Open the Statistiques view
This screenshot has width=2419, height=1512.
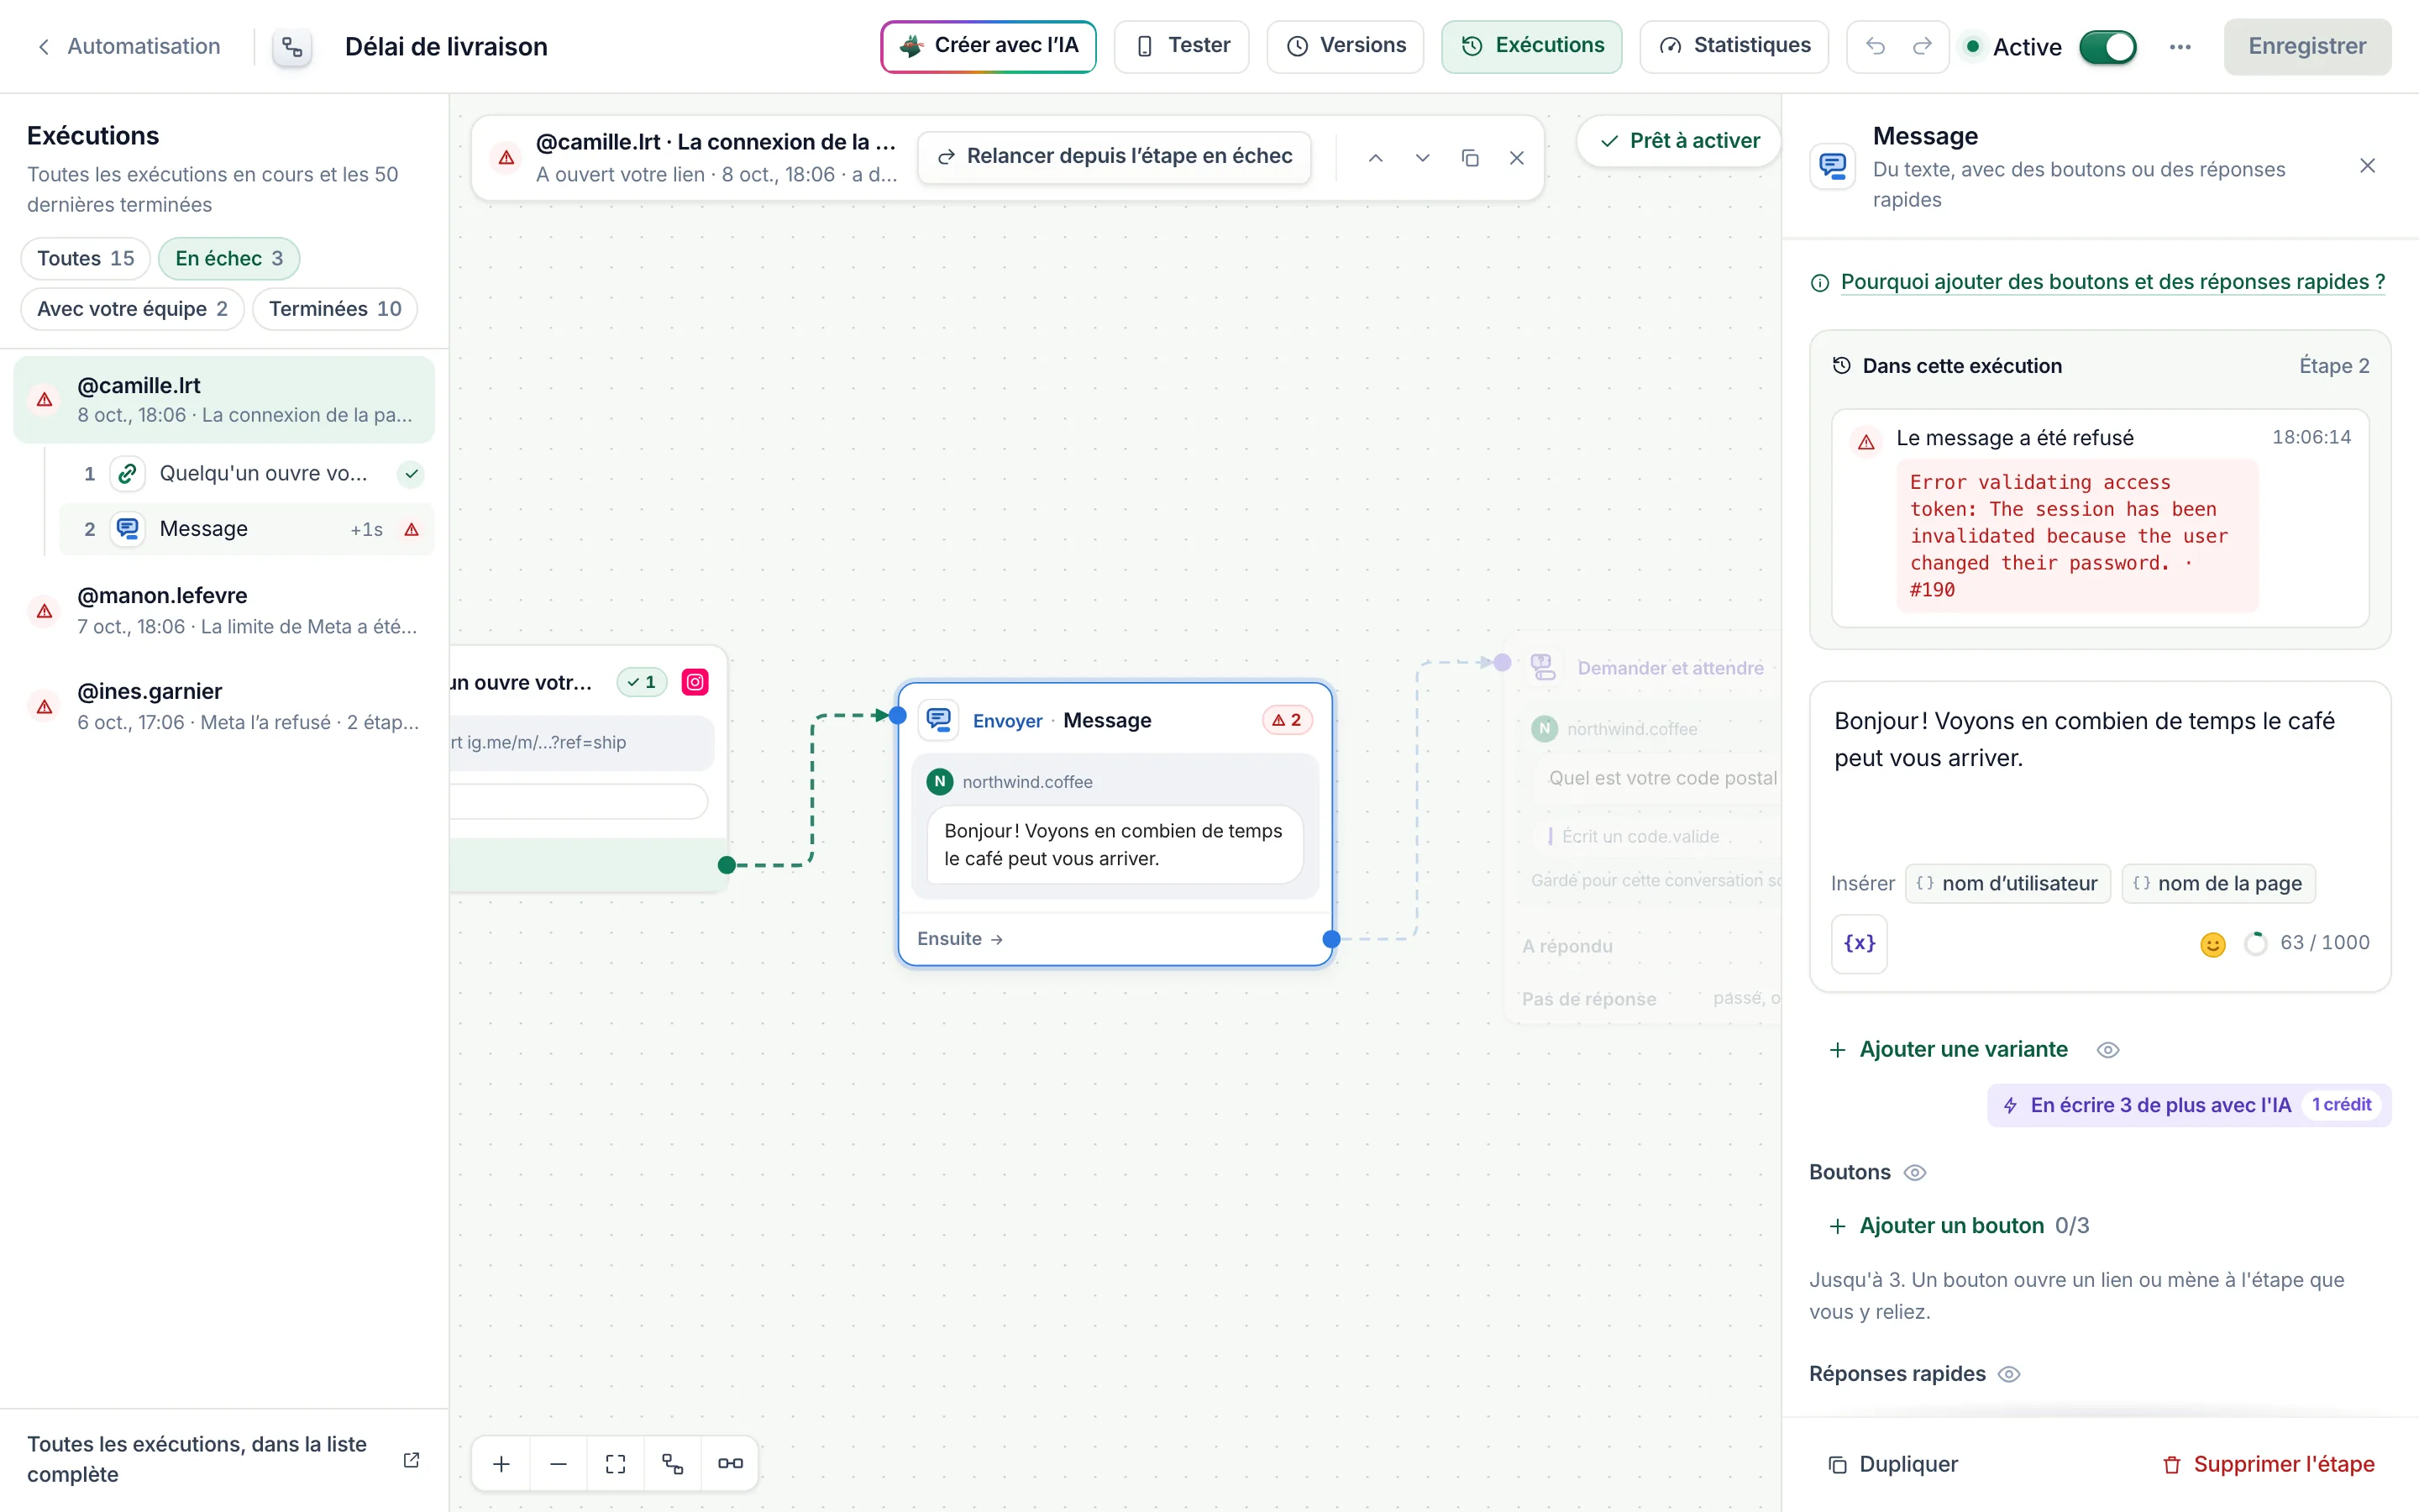[1734, 46]
